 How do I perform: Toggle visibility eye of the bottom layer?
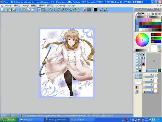151,90
